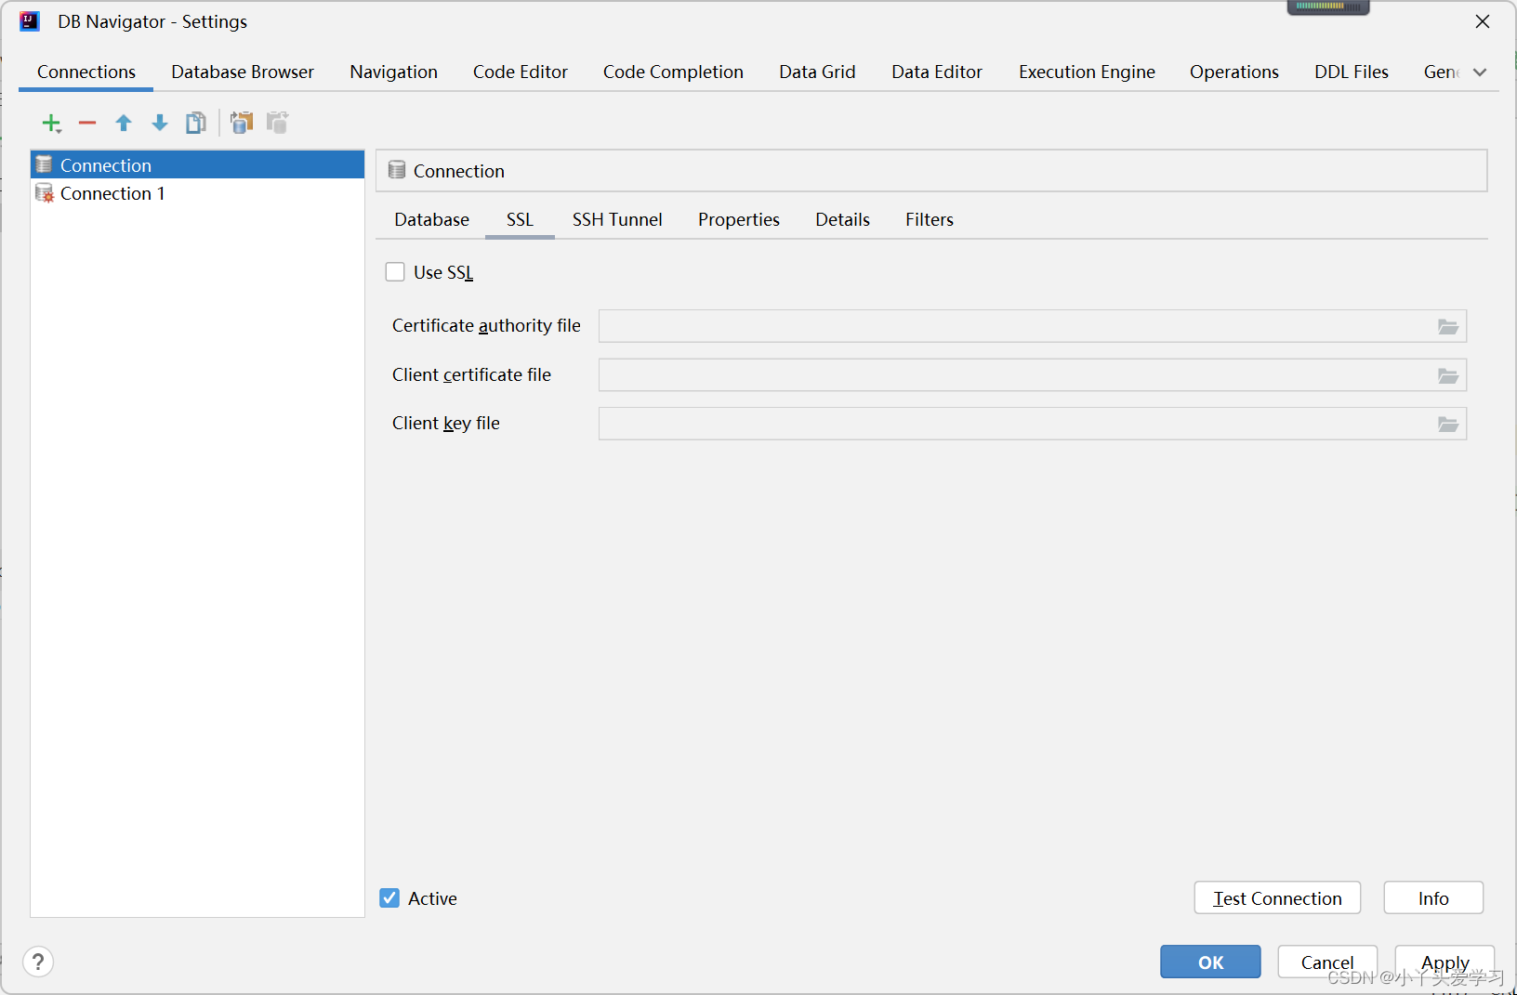
Task: Click the Test Connection button
Action: tap(1277, 898)
